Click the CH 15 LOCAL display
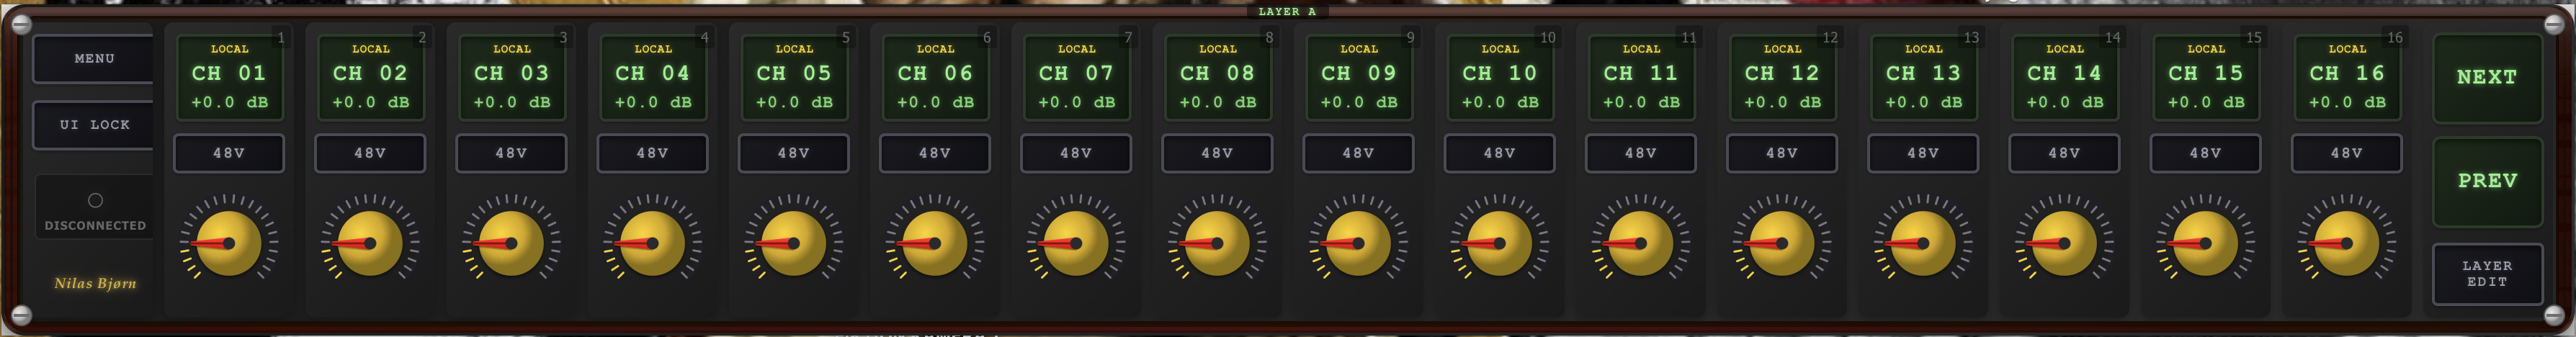The height and width of the screenshot is (337, 2576). click(2205, 77)
